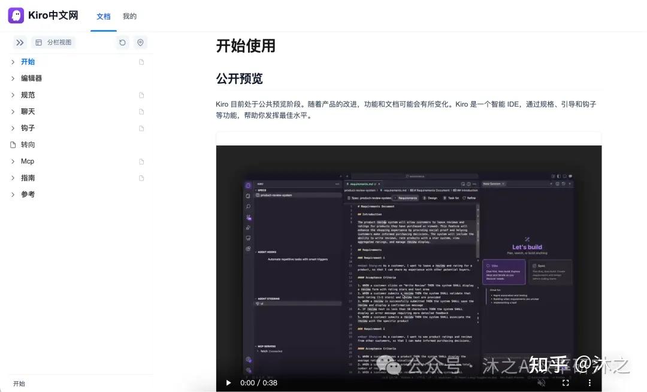Open the Kiro中文网 site title
Viewport: 647px width, 392px height.
click(x=53, y=15)
